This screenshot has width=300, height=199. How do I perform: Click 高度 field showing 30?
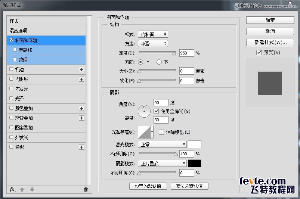(161, 120)
